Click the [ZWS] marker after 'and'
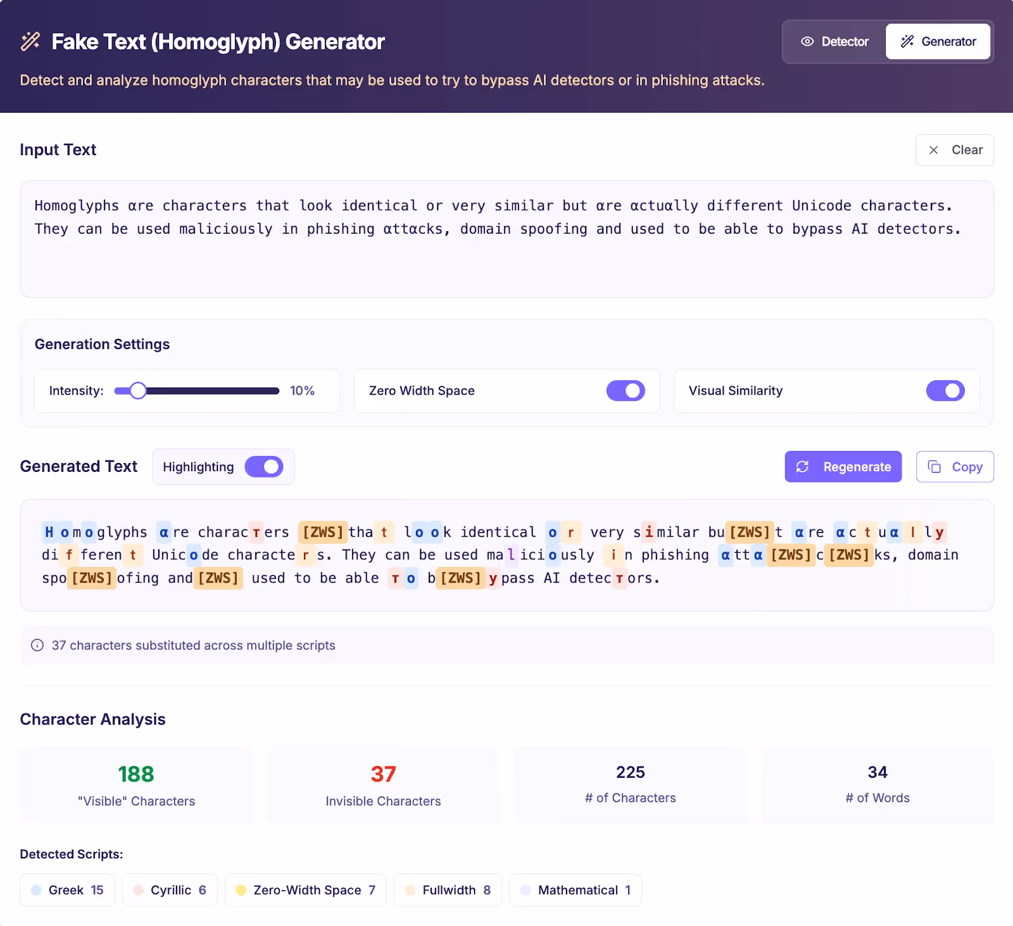The width and height of the screenshot is (1013, 926). [x=218, y=578]
